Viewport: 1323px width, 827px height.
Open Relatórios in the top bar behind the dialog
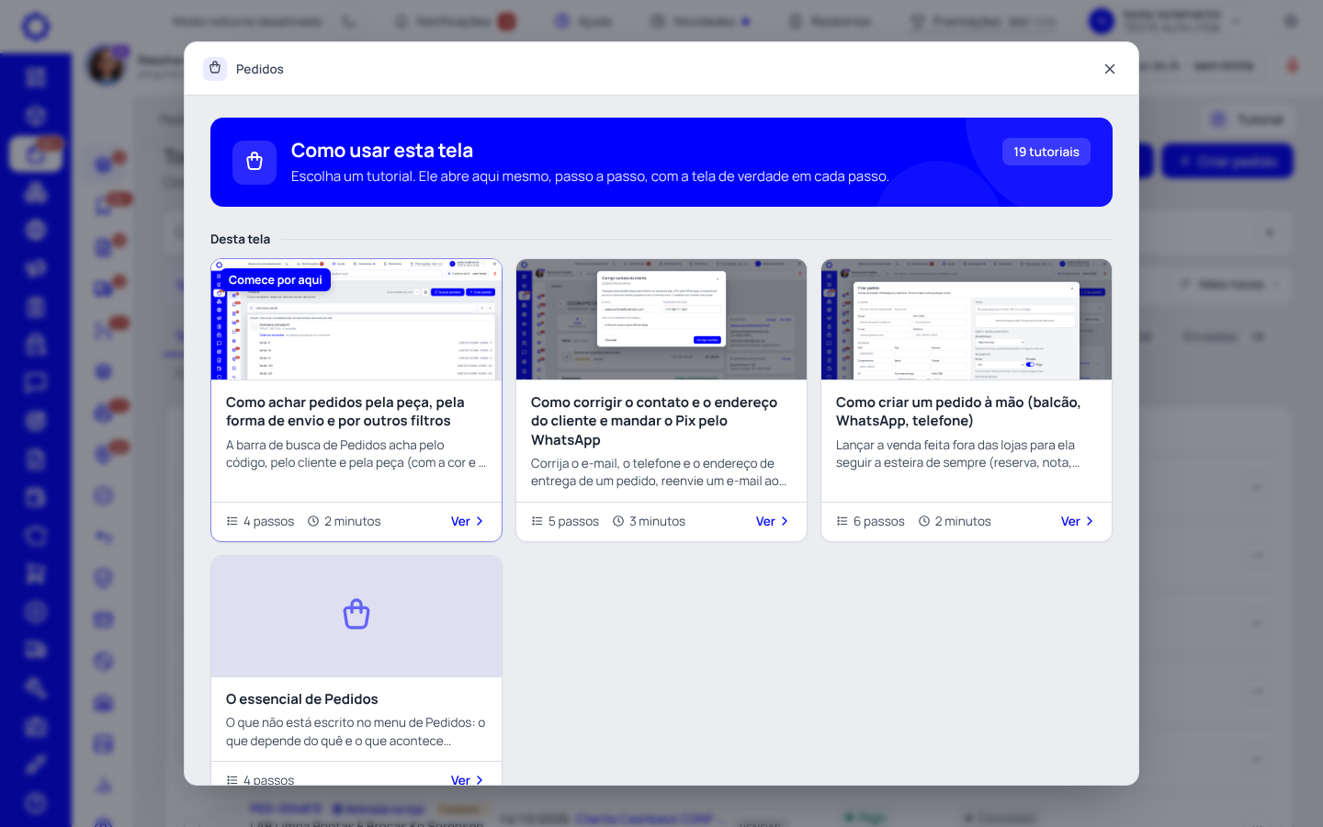pos(830,21)
